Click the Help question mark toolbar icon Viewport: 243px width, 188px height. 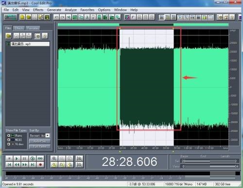pyautogui.click(x=232, y=17)
